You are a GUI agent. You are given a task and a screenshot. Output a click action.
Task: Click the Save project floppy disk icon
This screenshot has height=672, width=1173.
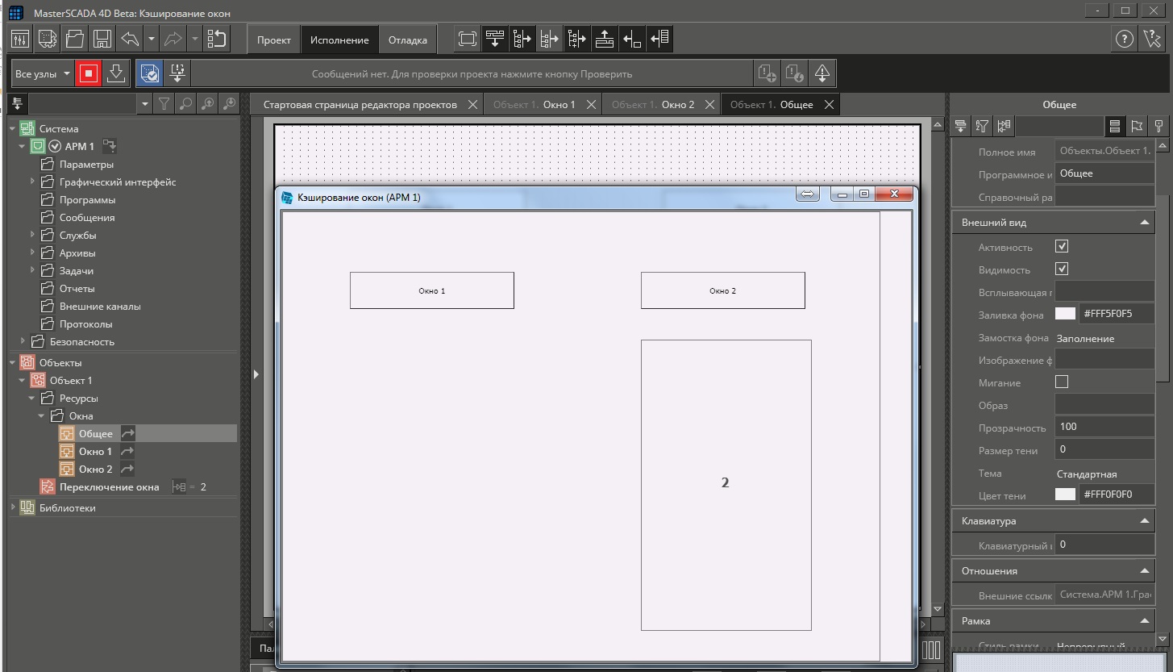click(x=102, y=39)
